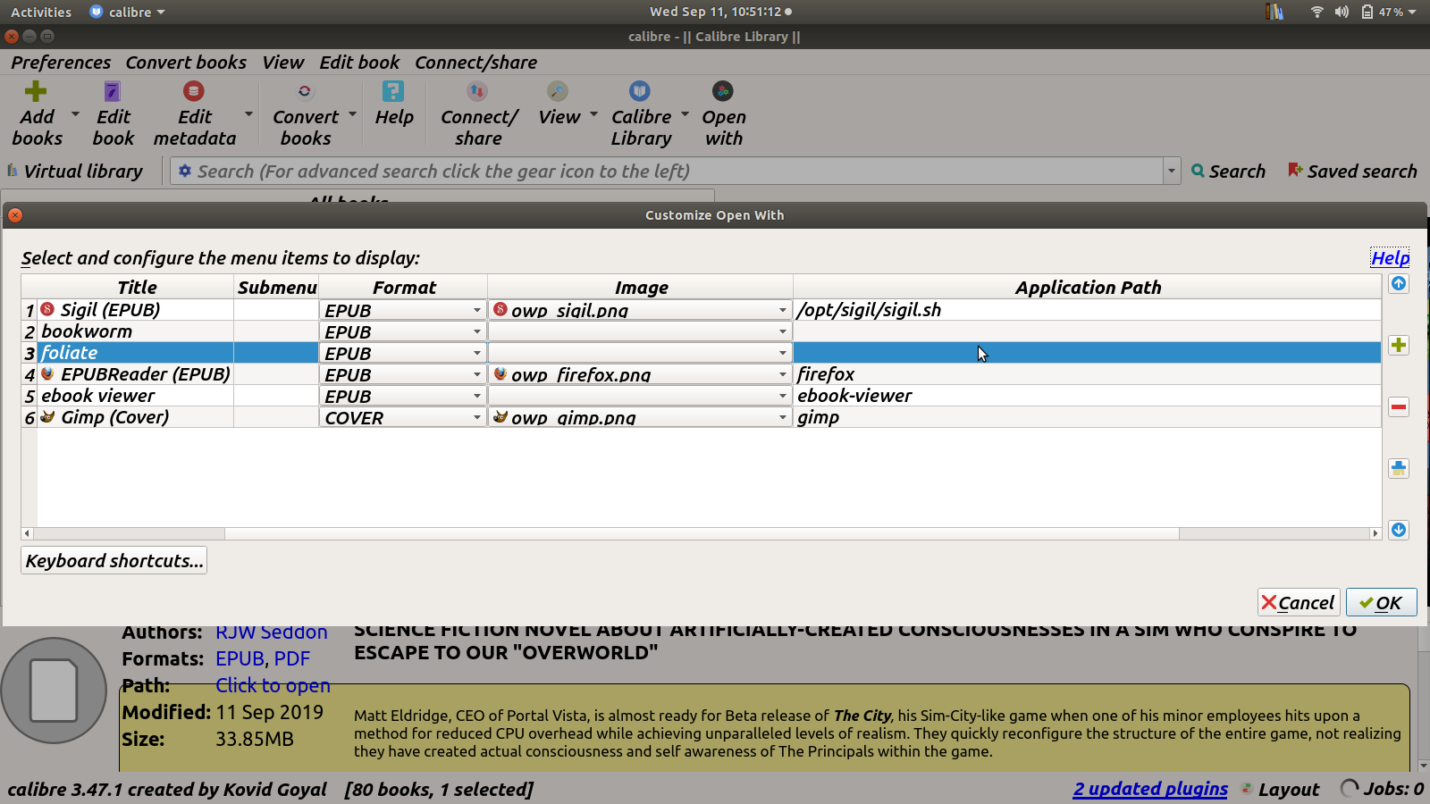Open the Calibre Library dropdown arrow
The image size is (1430, 804).
click(685, 114)
